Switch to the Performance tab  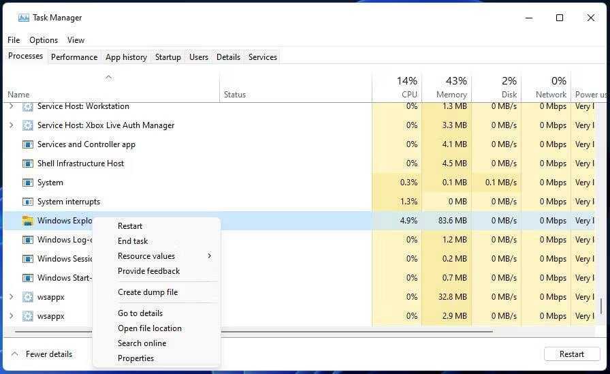click(74, 57)
